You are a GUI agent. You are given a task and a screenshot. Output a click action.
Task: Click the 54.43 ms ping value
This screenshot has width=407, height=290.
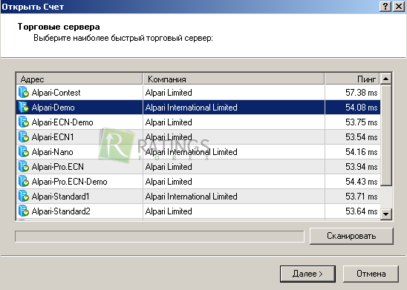tap(361, 182)
